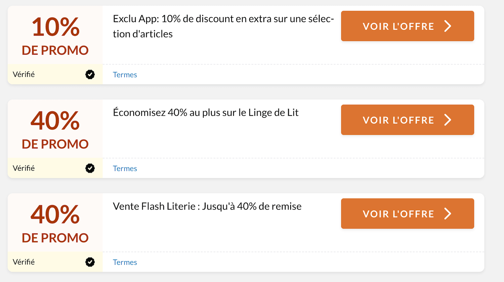Viewport: 504px width, 282px height.
Task: Click the Exclu App 10% discount title
Action: click(223, 26)
